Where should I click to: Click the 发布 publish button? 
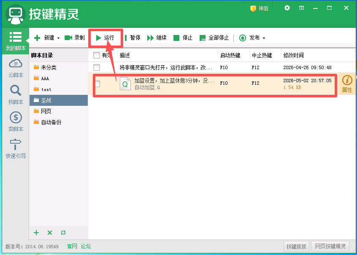pyautogui.click(x=249, y=38)
